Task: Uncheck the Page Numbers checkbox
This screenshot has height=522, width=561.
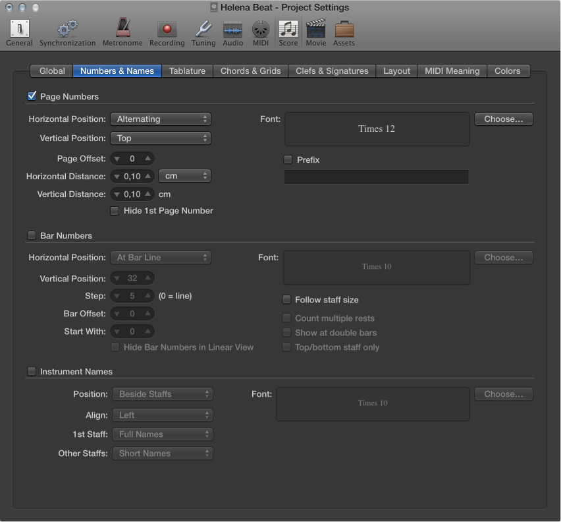Action: pos(30,96)
